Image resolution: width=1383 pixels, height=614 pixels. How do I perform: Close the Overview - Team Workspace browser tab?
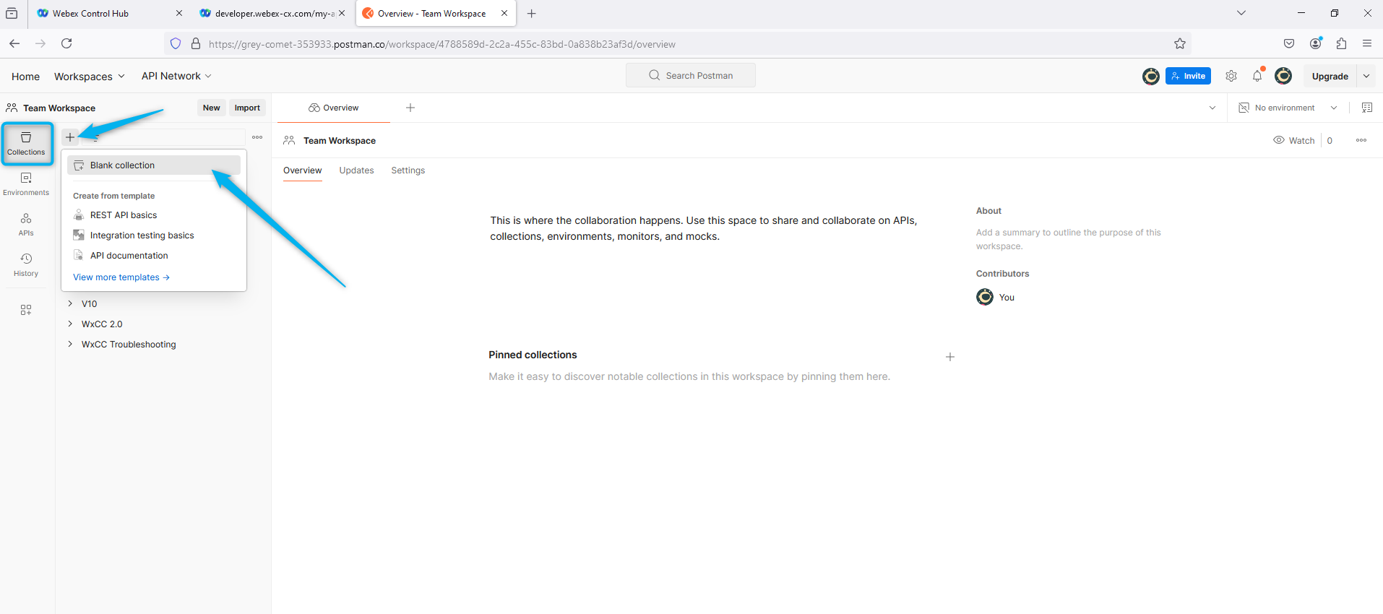pyautogui.click(x=504, y=14)
